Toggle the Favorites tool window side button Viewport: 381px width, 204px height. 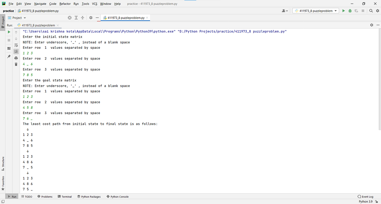(x=3, y=183)
